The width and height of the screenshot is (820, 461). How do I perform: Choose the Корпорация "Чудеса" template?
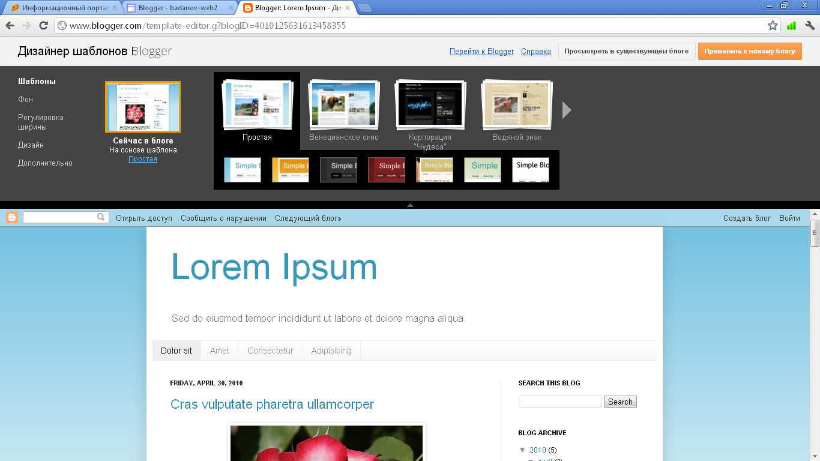pos(430,114)
